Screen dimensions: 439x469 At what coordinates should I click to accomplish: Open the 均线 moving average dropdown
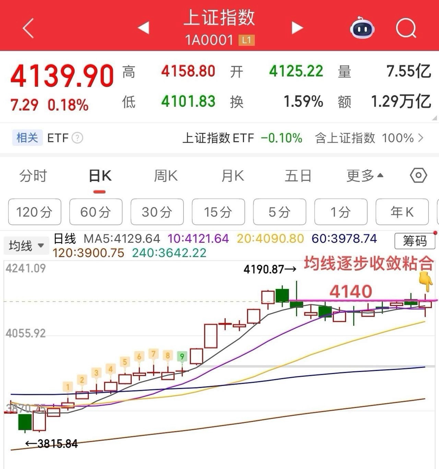tap(26, 245)
